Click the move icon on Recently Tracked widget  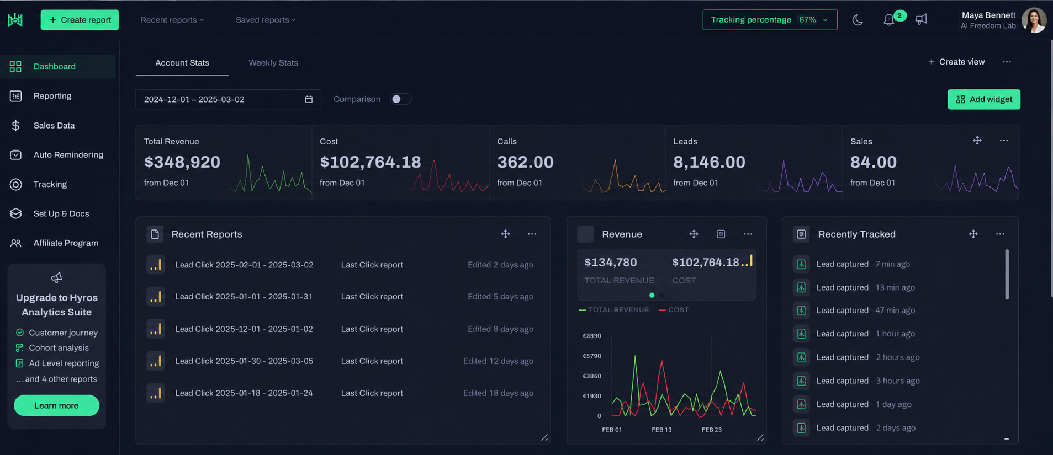click(x=973, y=234)
